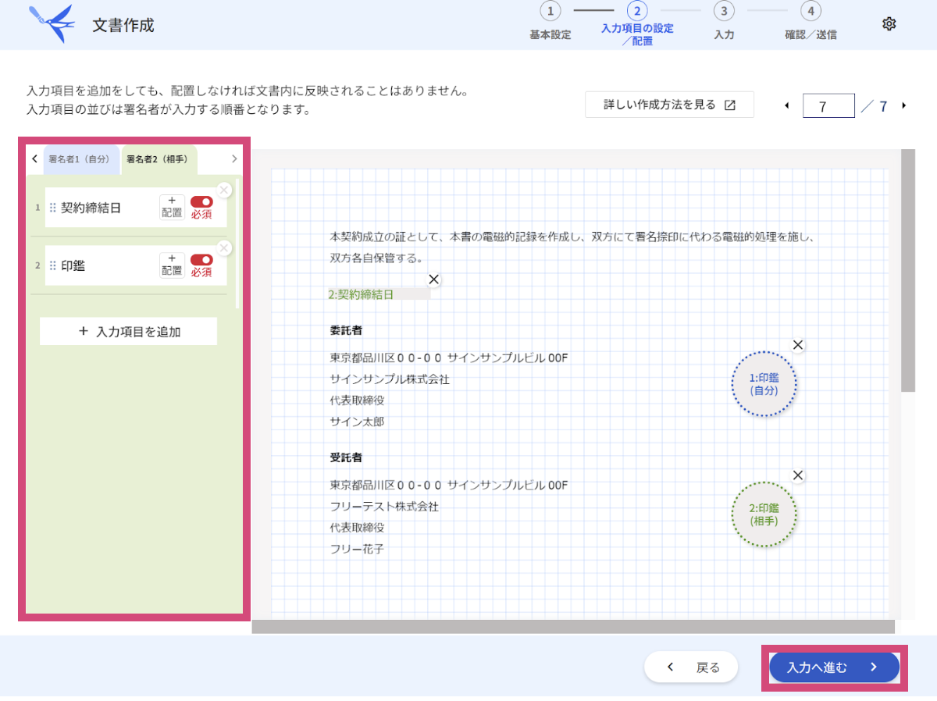937x701 pixels.
Task: Remove the 1:印鑑(自分) stamp placement
Action: tap(798, 345)
